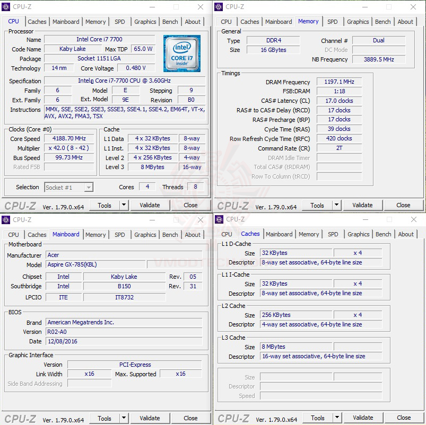Screen dimensions: 426x425
Task: Open Tools dropdown arrow in CPU window
Action: [x=124, y=205]
